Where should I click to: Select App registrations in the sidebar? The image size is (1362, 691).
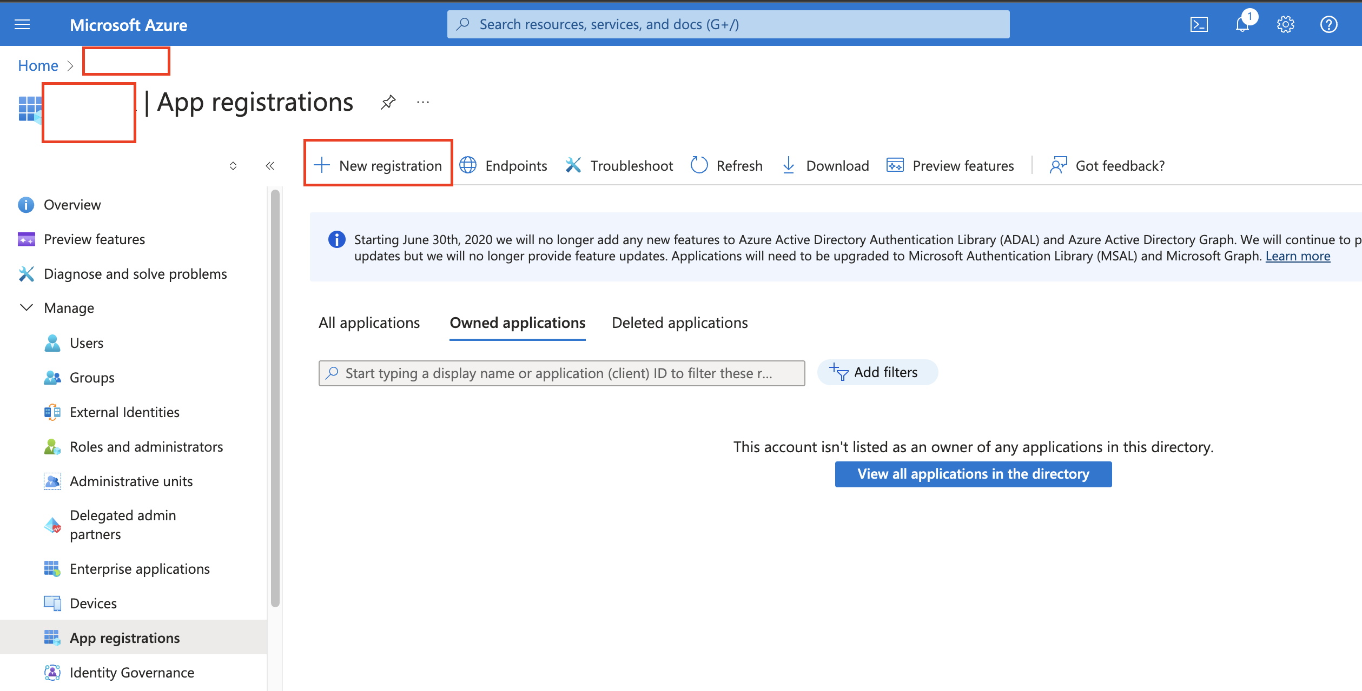[x=133, y=638]
